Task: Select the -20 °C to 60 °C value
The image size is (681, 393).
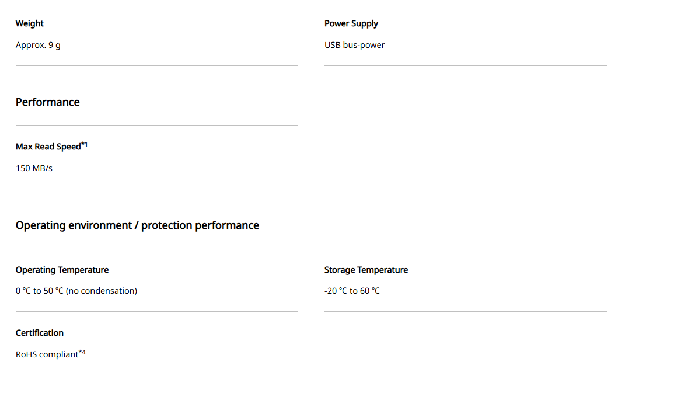Action: coord(352,291)
